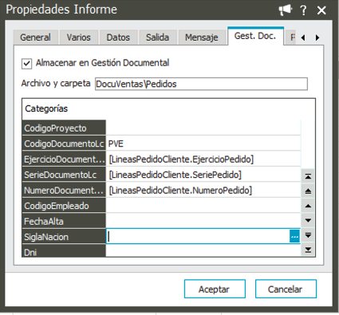The image size is (339, 315).
Task: Click the SiglaNacion value input field
Action: tap(198, 236)
